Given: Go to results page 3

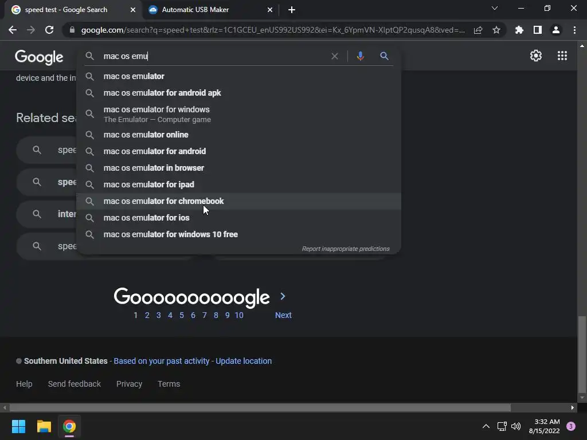Looking at the screenshot, I should [158, 316].
